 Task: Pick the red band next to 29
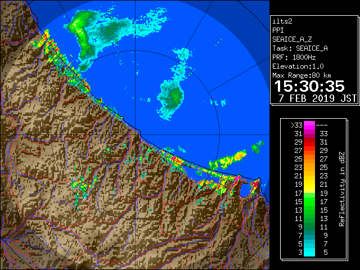(309, 142)
